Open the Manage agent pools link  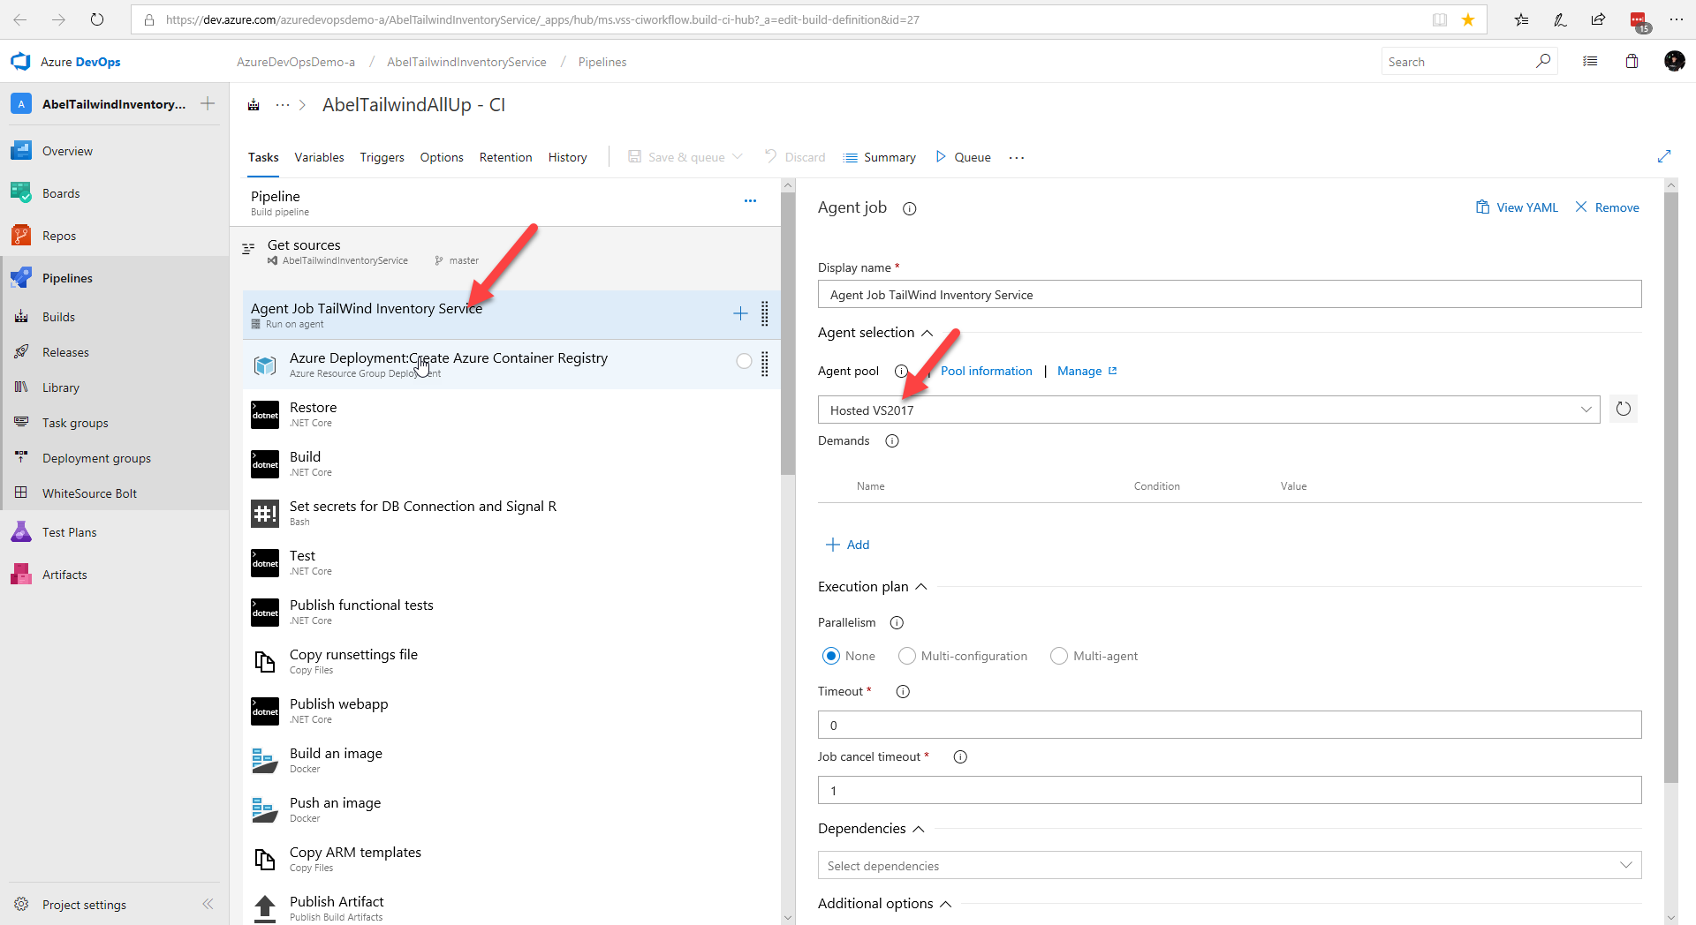pyautogui.click(x=1086, y=371)
